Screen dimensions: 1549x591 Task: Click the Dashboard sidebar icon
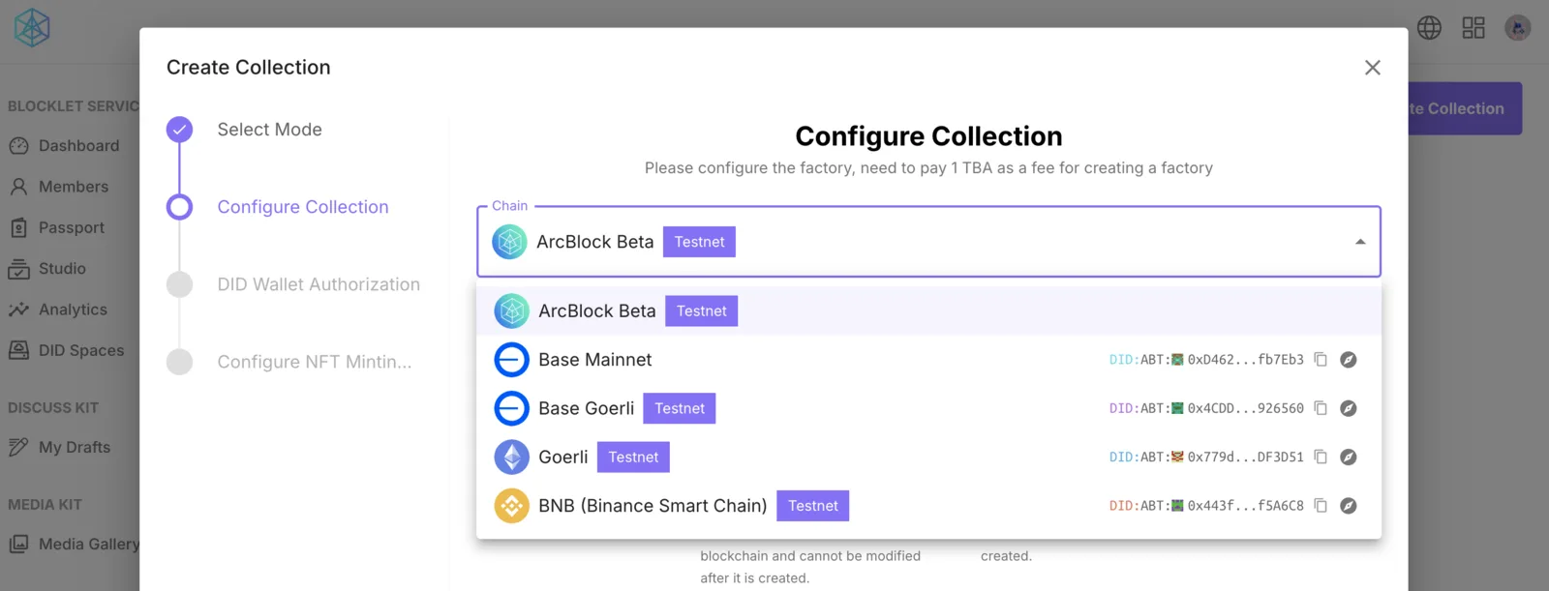pyautogui.click(x=18, y=146)
